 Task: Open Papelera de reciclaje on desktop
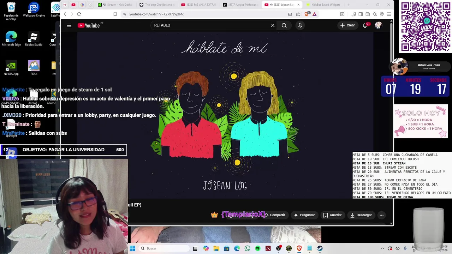[11, 11]
